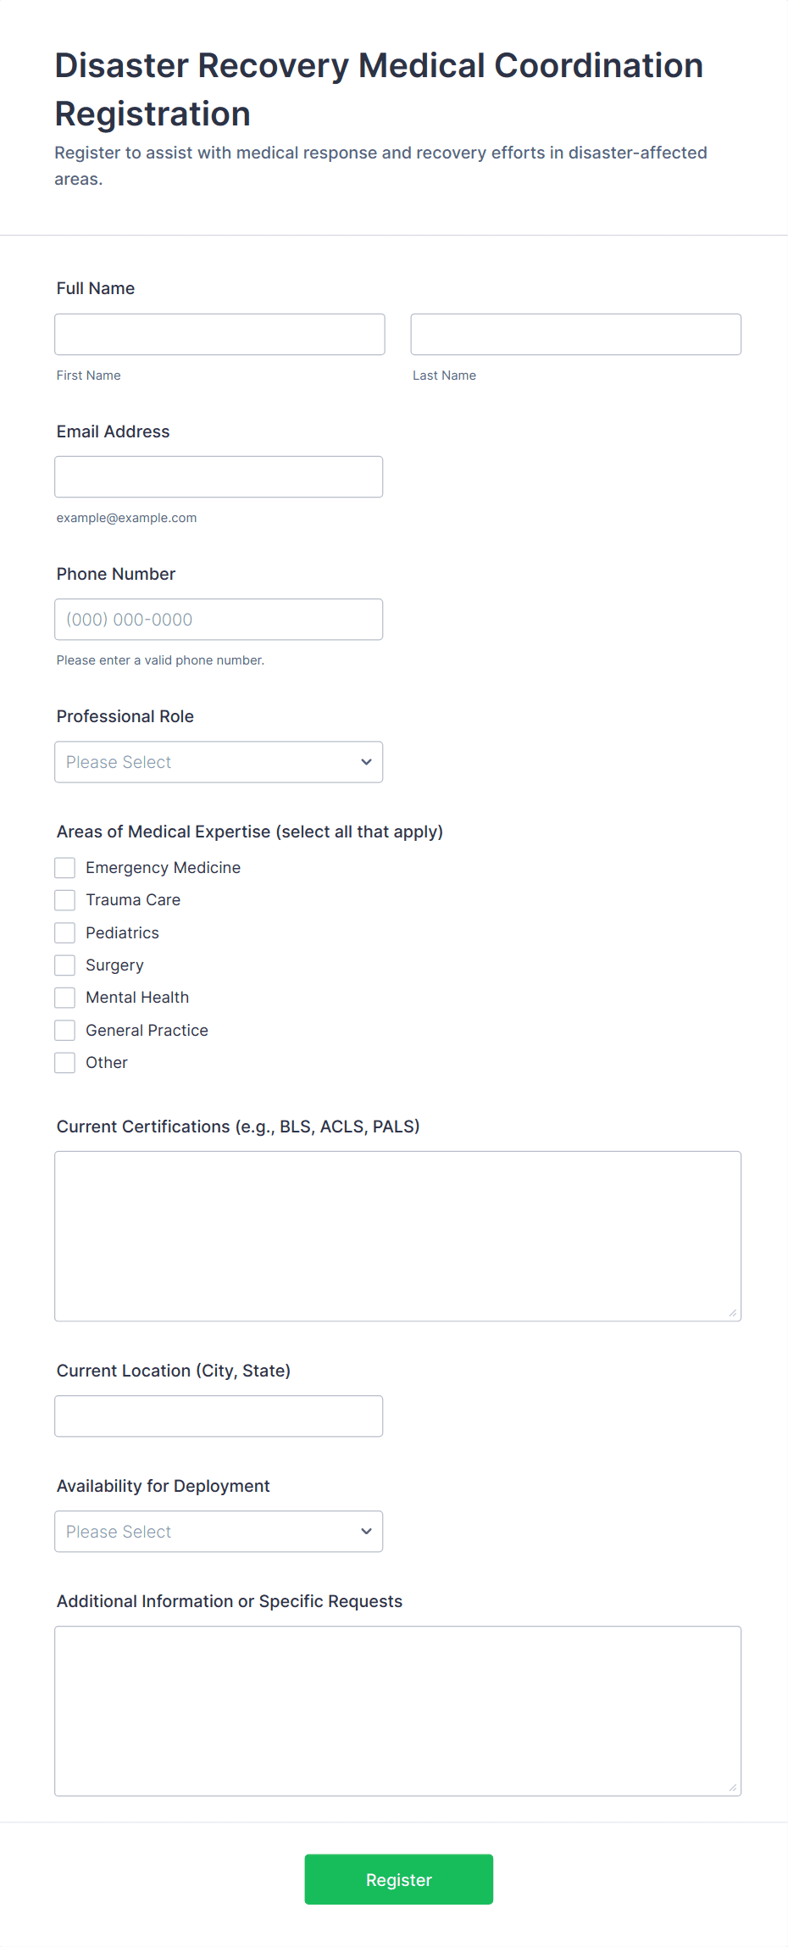The image size is (788, 1947).
Task: Click the Current Certifications text area
Action: (x=397, y=1236)
